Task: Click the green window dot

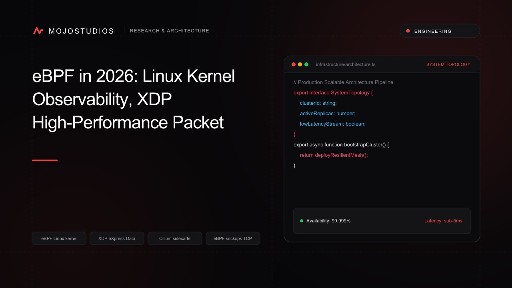Action: [x=306, y=64]
